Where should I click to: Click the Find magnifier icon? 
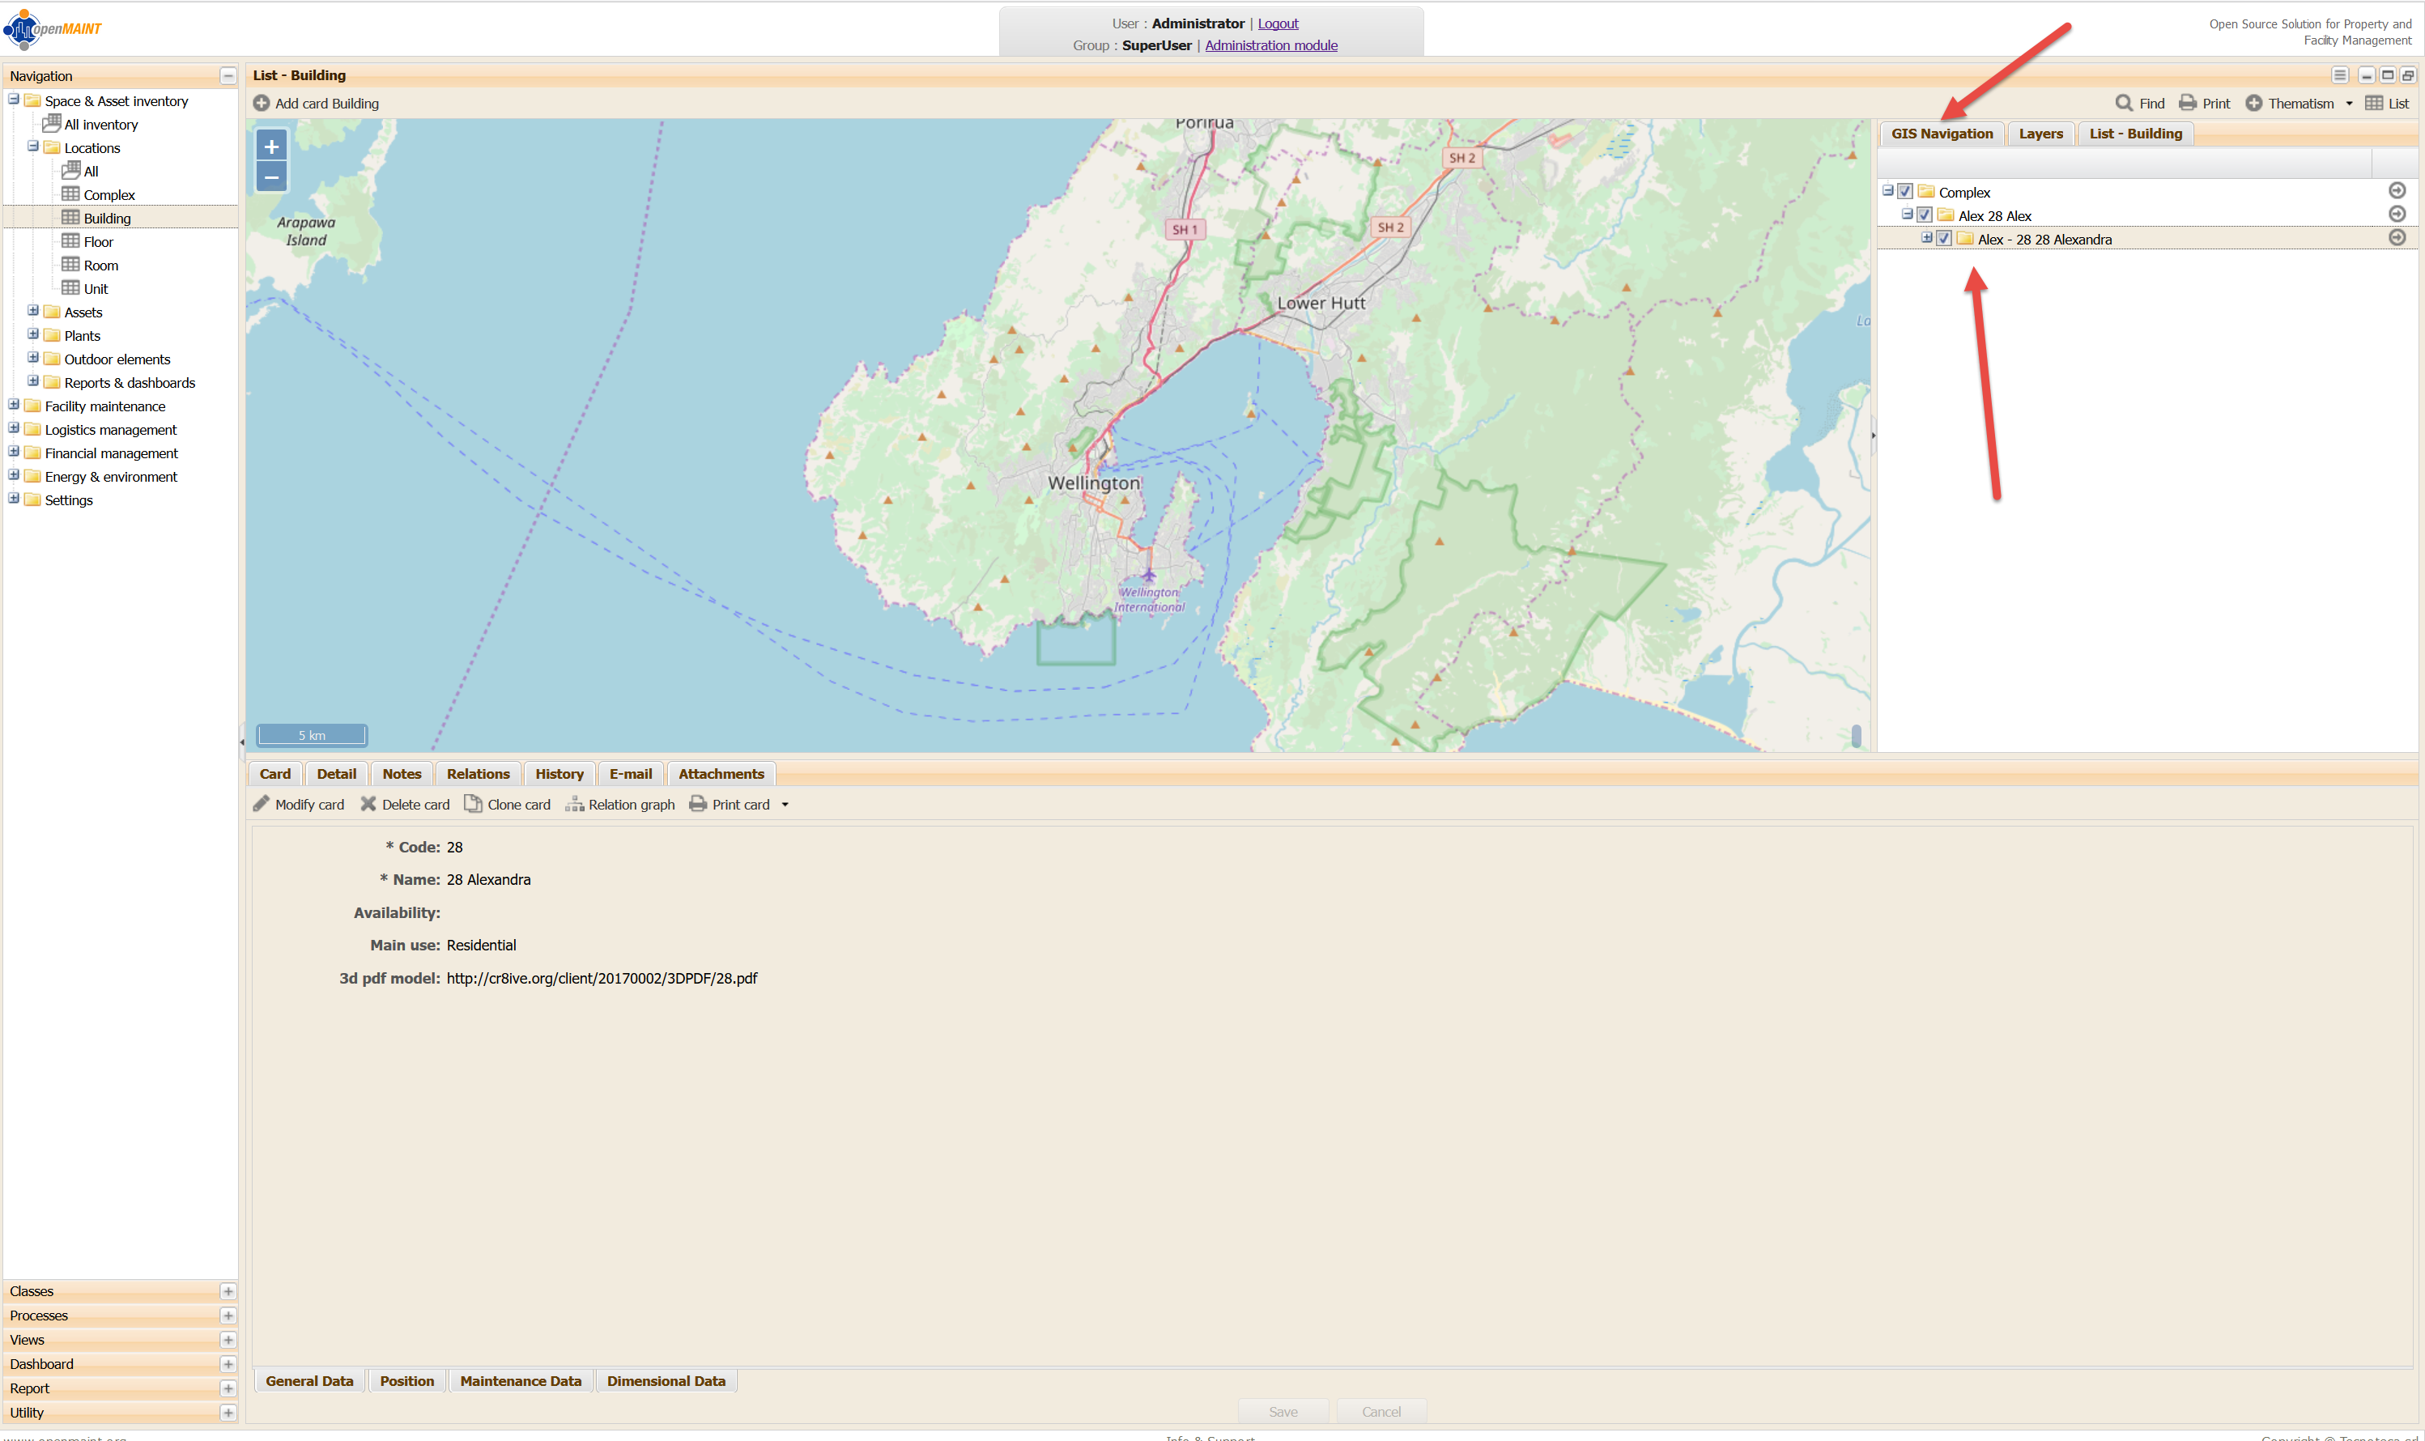click(x=2124, y=103)
